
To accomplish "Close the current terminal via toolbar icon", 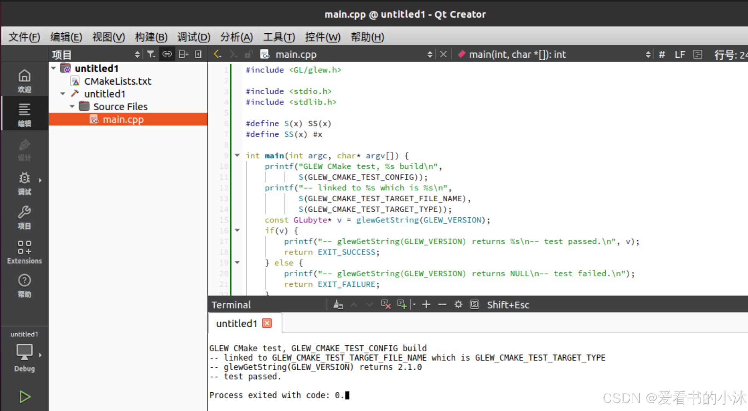I will coord(386,305).
